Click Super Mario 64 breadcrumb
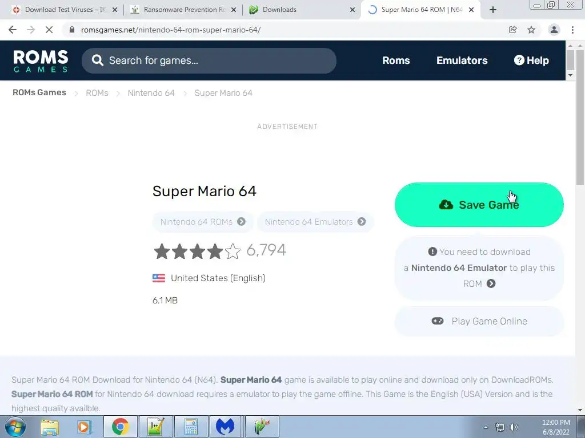585x438 pixels. (223, 93)
